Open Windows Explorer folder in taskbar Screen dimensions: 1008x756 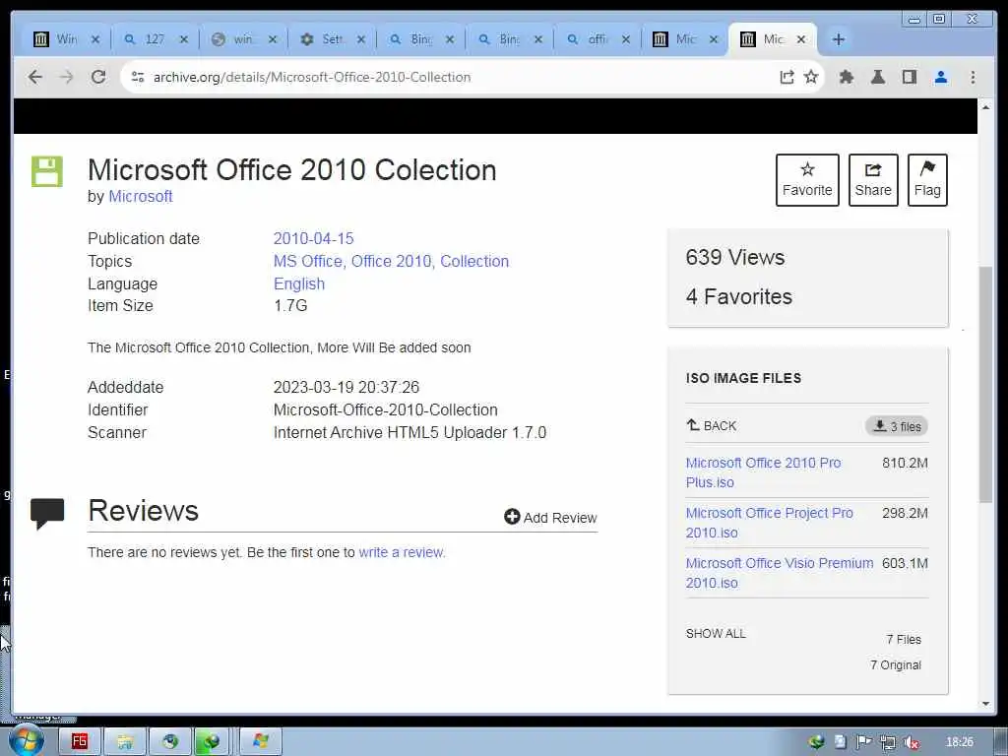[x=125, y=741]
